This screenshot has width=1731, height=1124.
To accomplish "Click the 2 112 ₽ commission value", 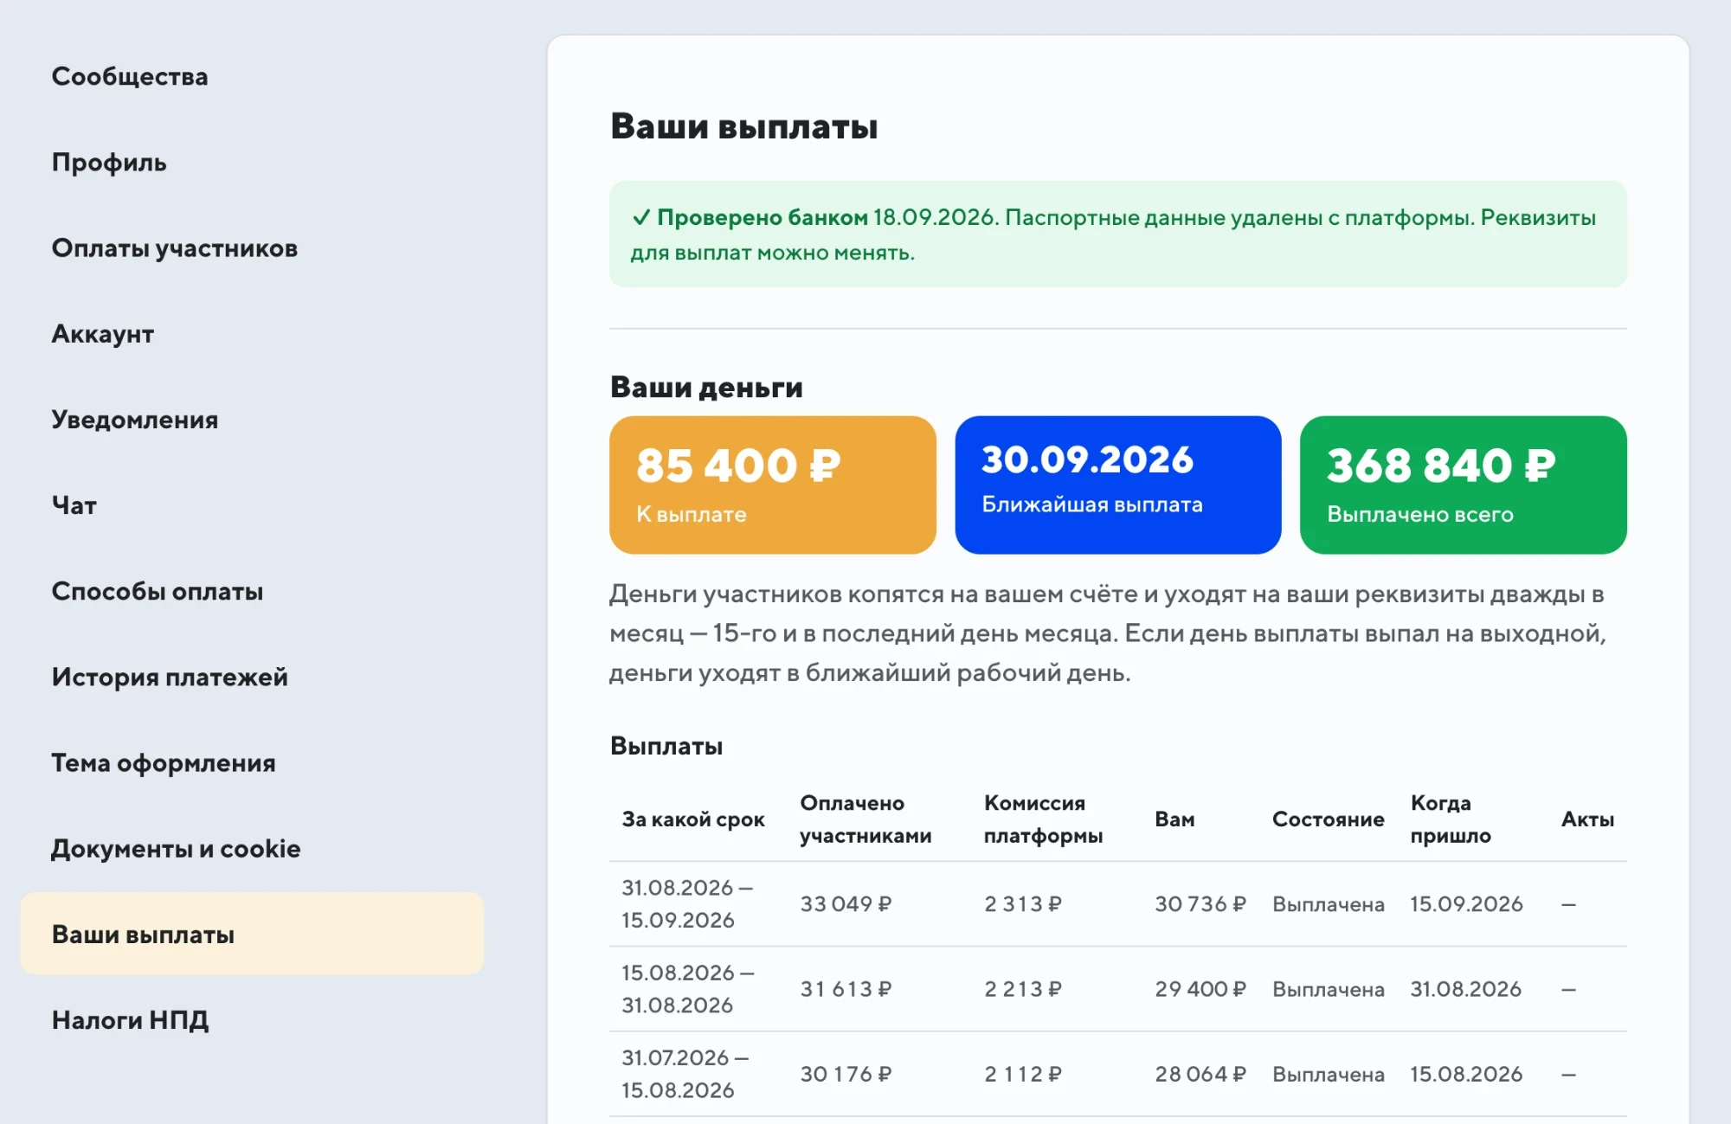I will (x=1022, y=1073).
